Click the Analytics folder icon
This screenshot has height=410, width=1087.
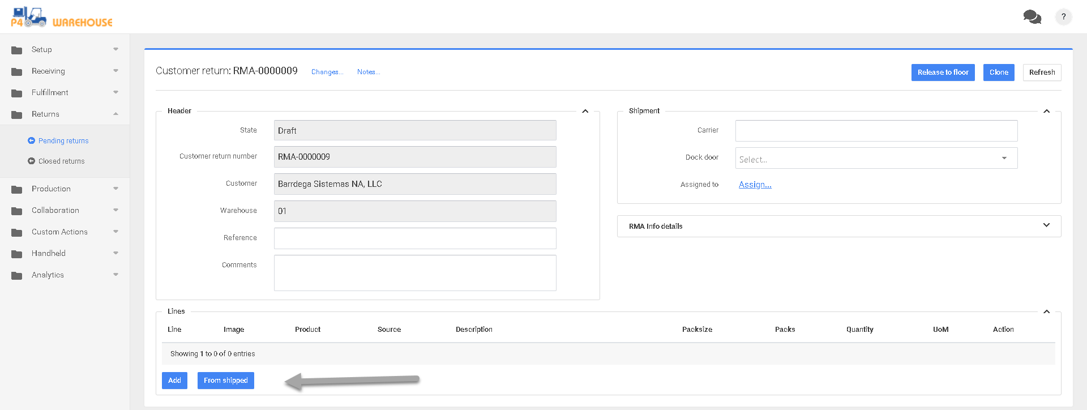click(17, 275)
